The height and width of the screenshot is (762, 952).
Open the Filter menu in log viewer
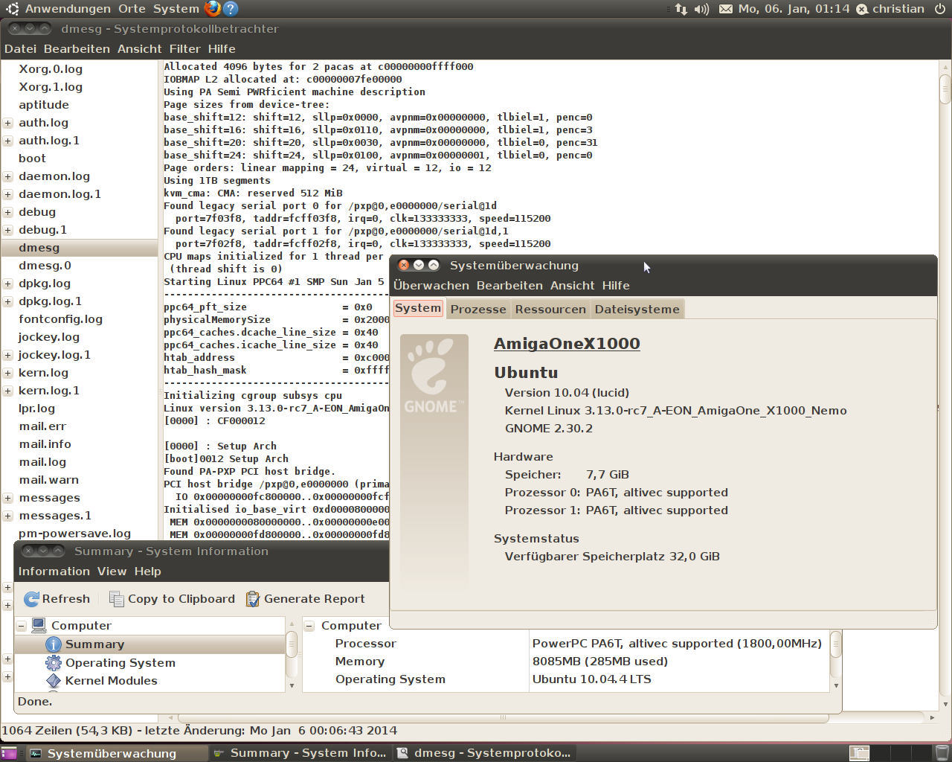point(184,48)
